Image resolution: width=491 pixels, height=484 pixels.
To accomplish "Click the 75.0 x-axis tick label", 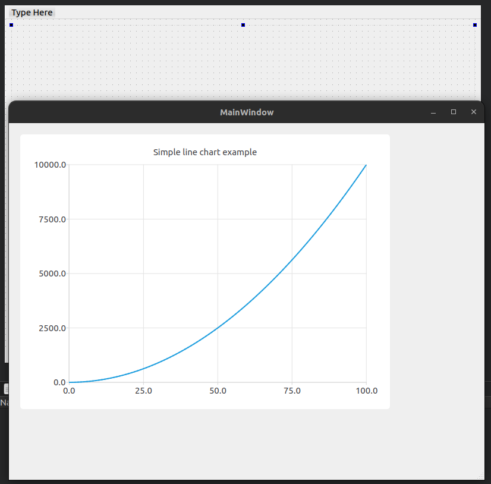I will tap(292, 391).
